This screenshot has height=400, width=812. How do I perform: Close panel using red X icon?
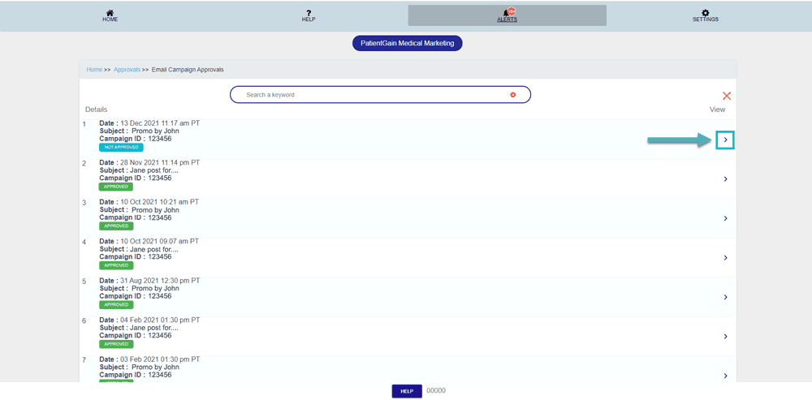pyautogui.click(x=727, y=96)
